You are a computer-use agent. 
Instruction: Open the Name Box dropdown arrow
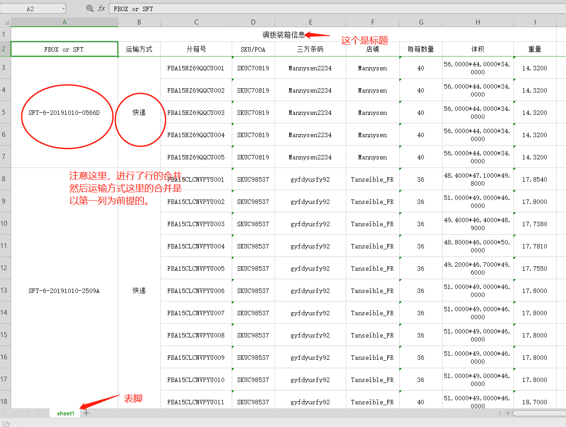click(62, 8)
